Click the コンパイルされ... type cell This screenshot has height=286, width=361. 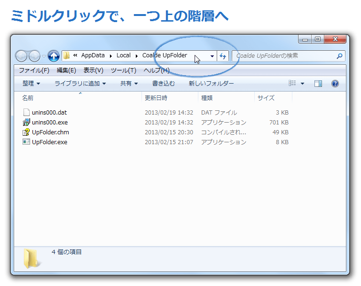[x=224, y=132]
